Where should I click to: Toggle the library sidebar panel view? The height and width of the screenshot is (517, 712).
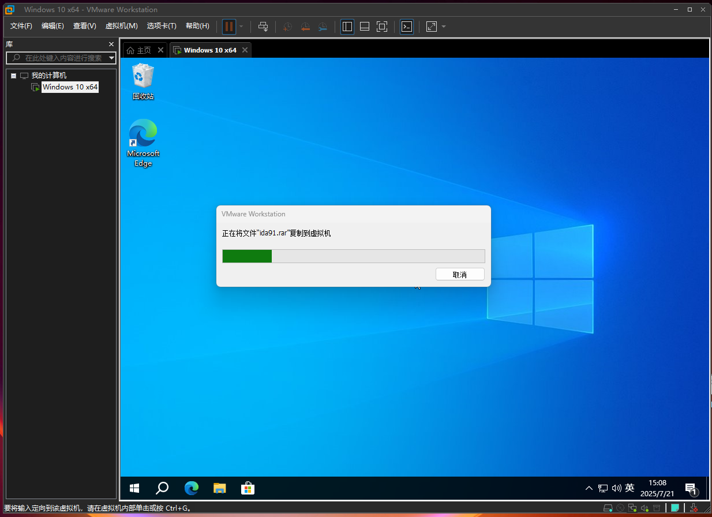pos(347,27)
